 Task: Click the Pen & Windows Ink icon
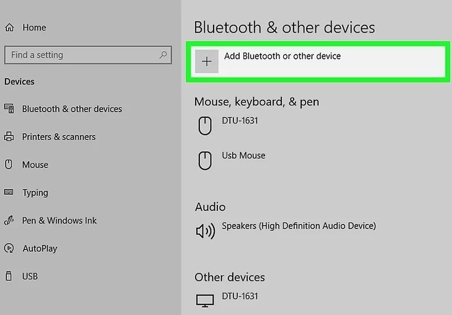(9, 220)
